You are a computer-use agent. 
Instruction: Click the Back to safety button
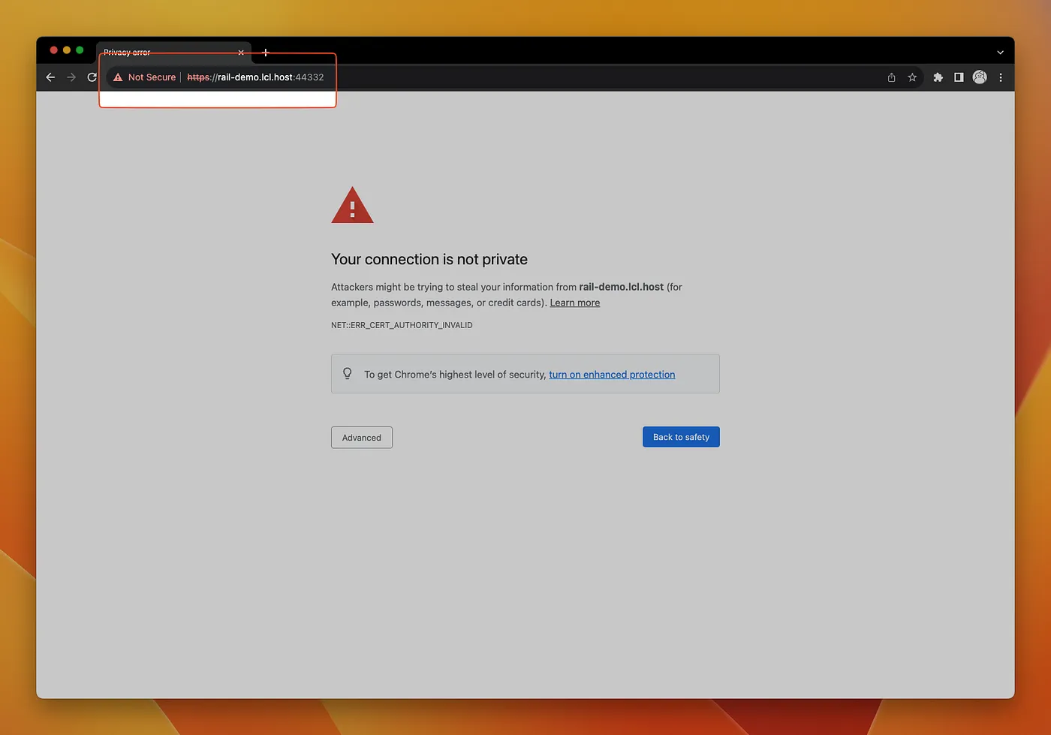point(681,436)
